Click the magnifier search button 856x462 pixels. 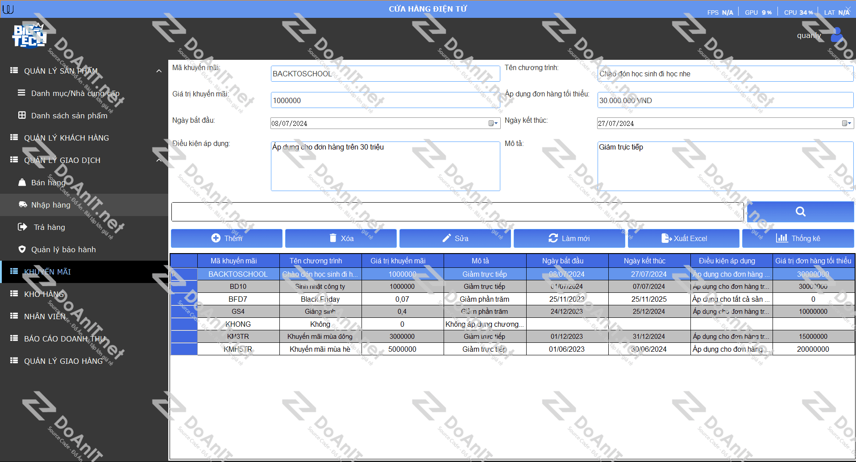[800, 212]
